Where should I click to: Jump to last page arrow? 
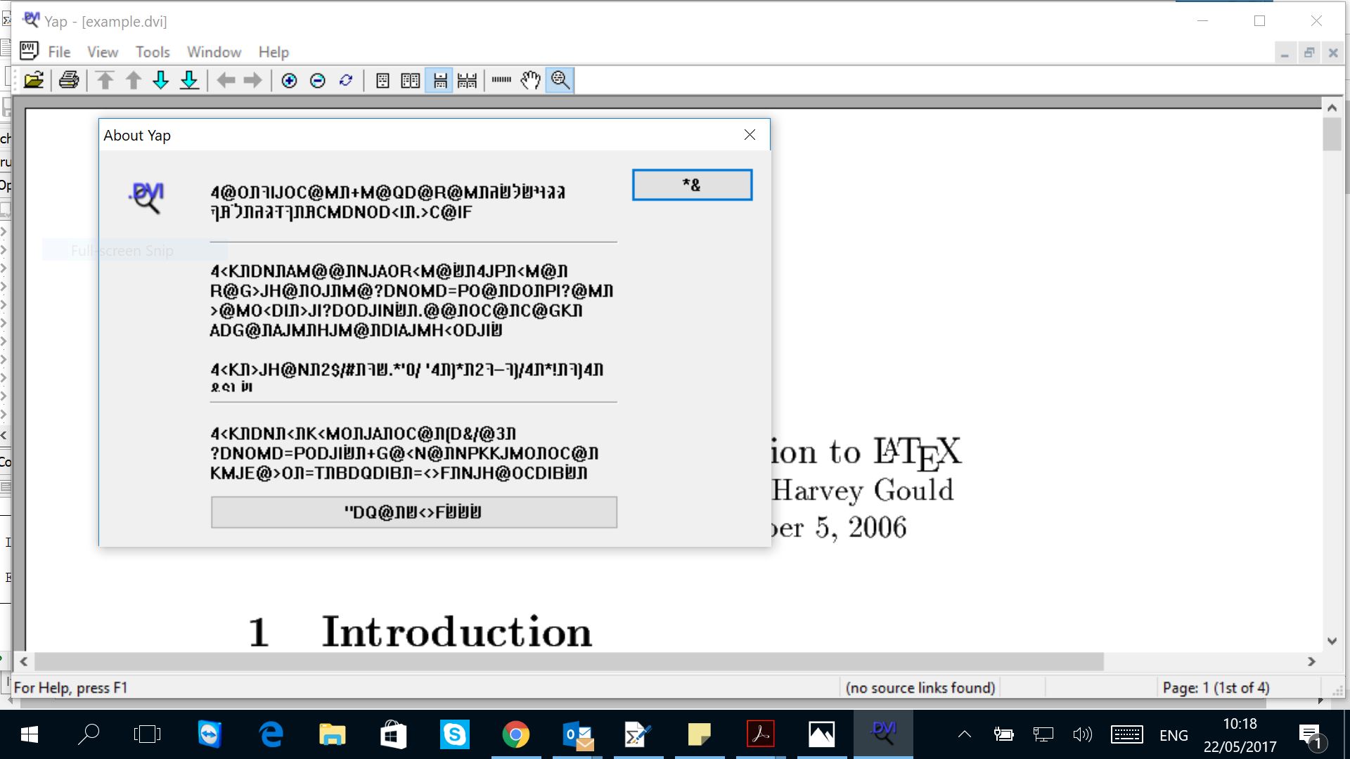[x=189, y=80]
